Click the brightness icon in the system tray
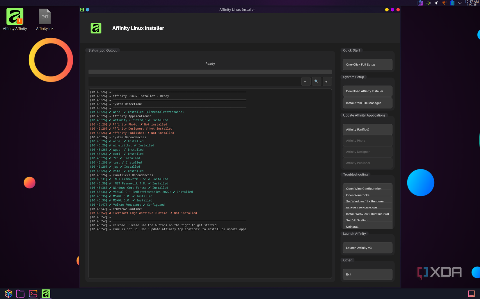The width and height of the screenshot is (480, 299). [436, 3]
